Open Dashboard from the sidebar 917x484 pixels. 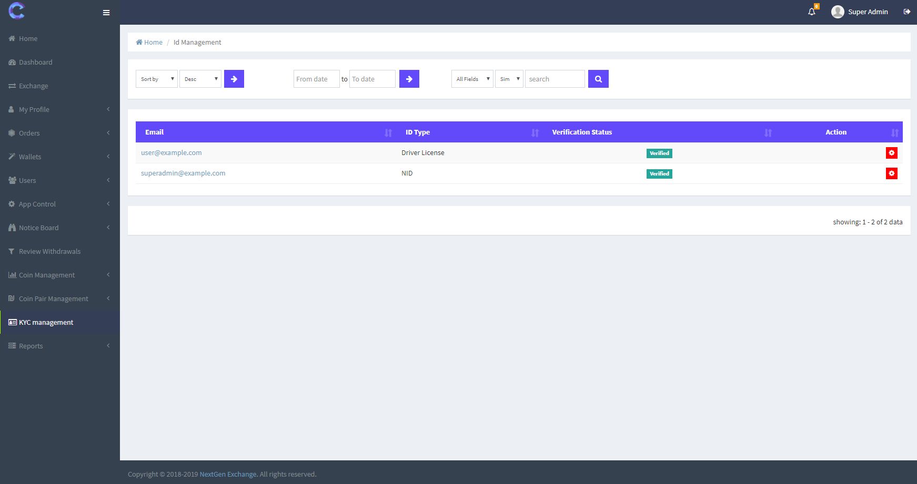tap(60, 62)
